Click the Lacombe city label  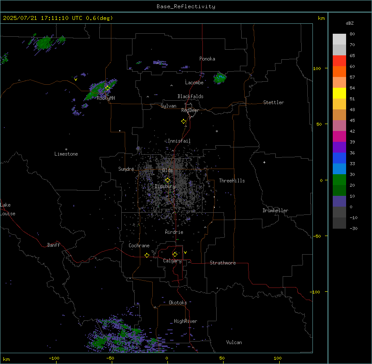[x=194, y=83]
